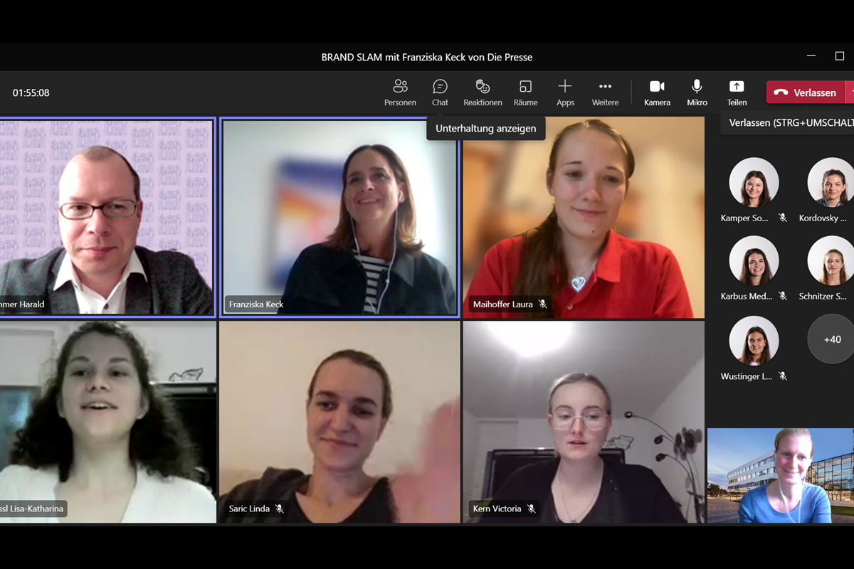Open the Reaktionen picker
Image resolution: width=854 pixels, height=569 pixels.
(483, 92)
